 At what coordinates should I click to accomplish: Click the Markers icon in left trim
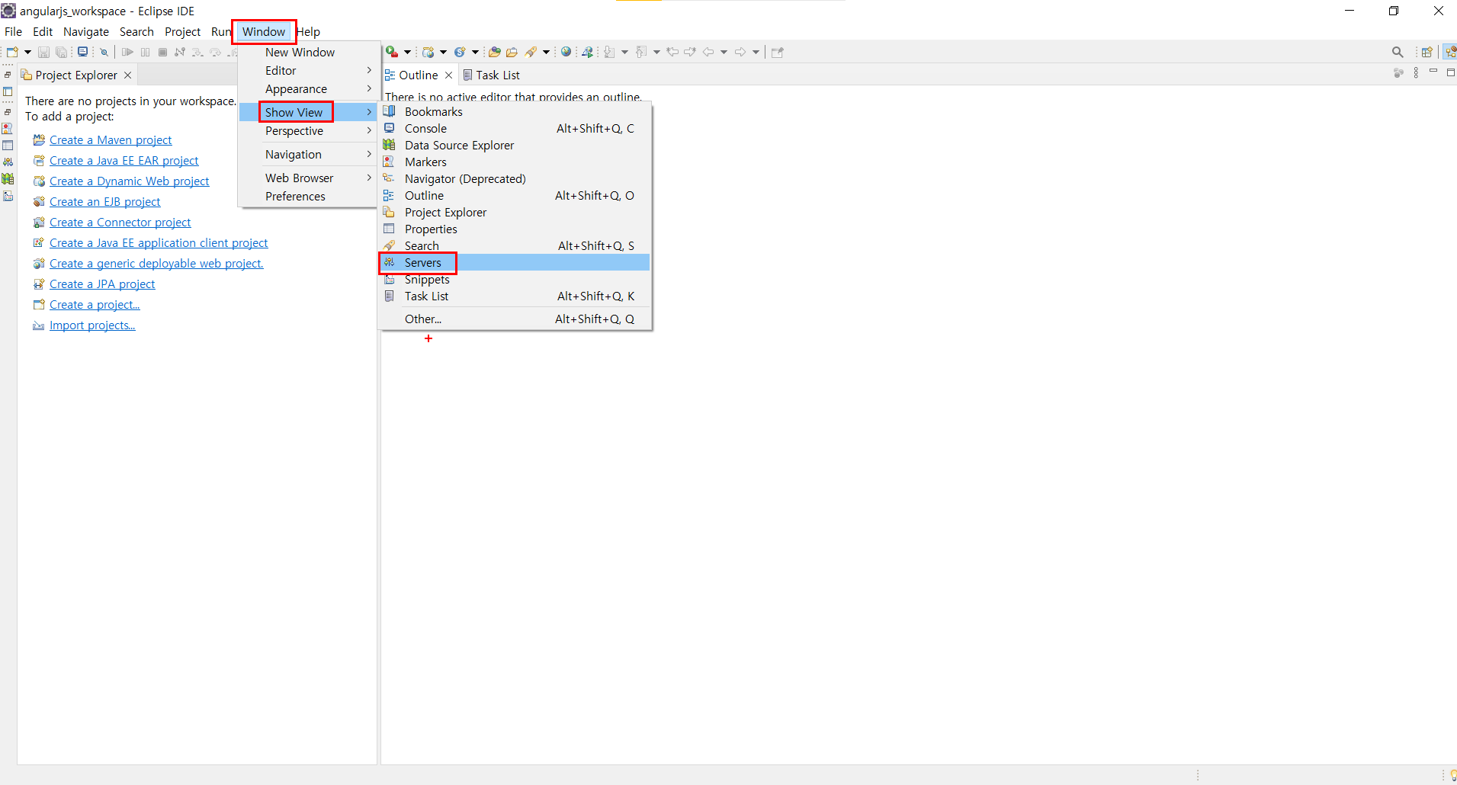click(x=8, y=128)
